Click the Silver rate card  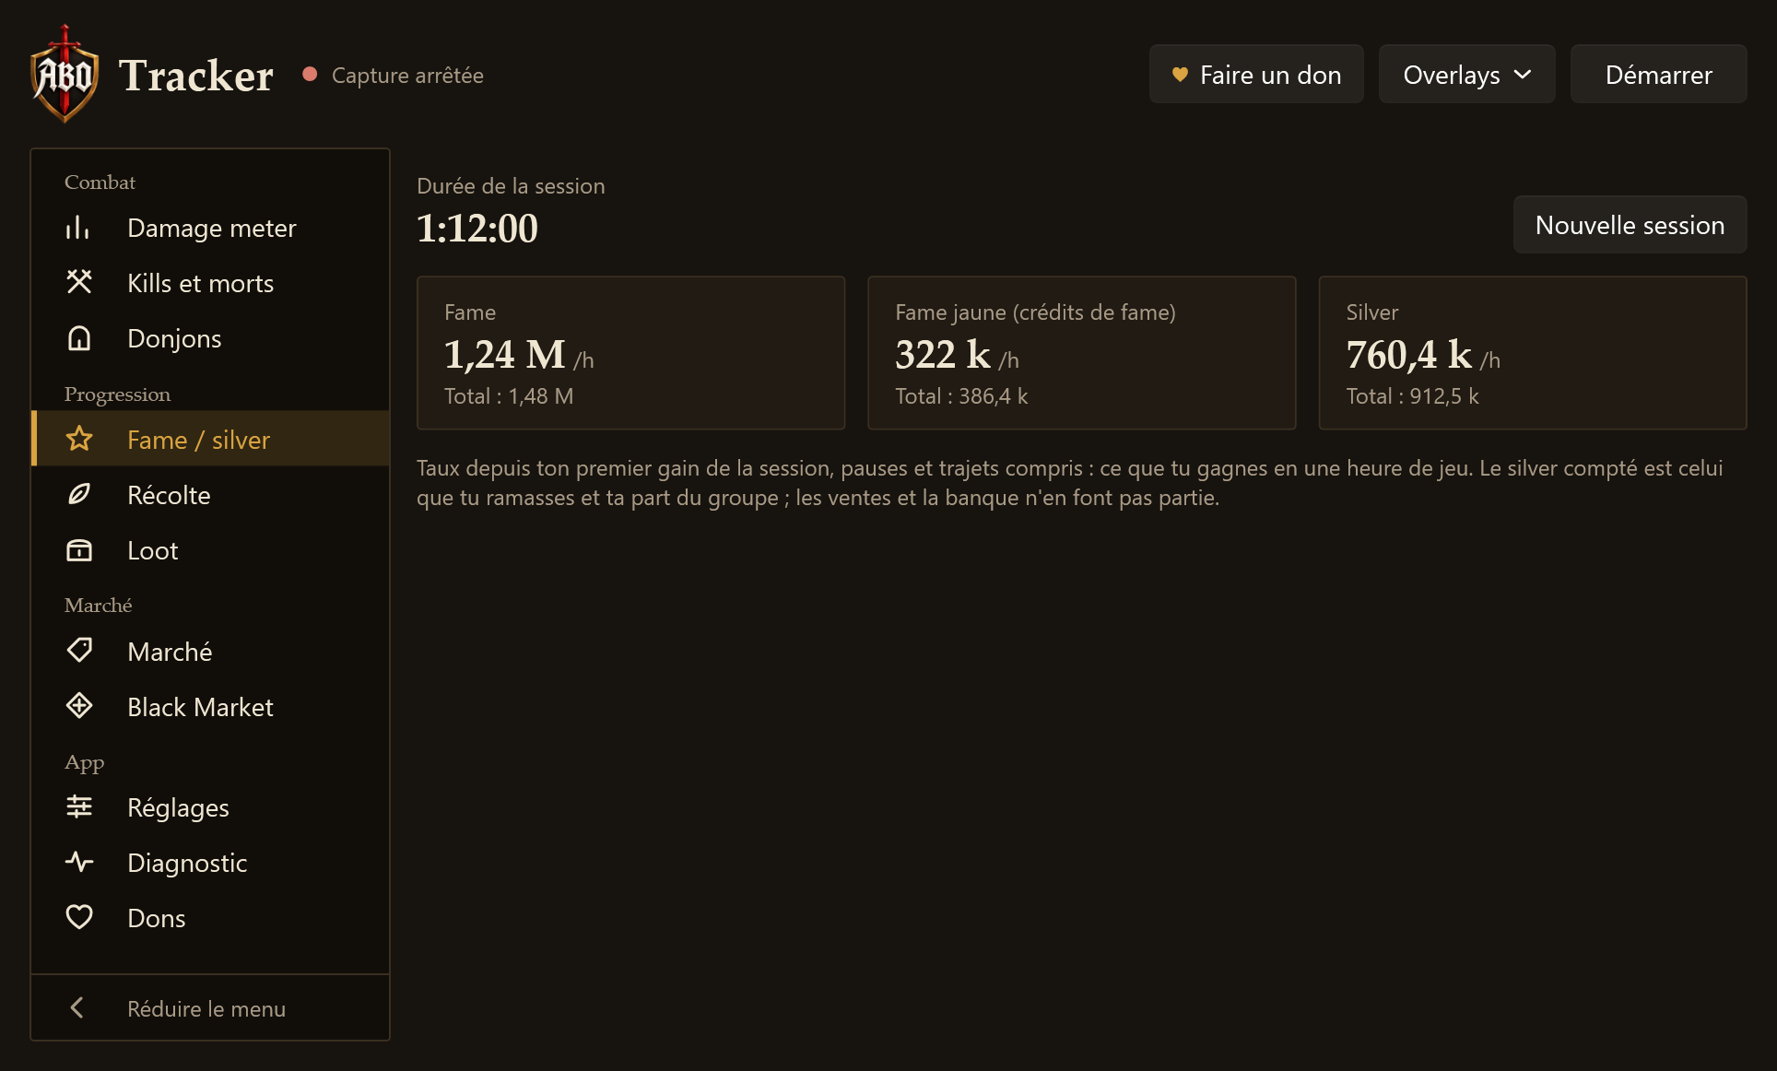[1532, 353]
